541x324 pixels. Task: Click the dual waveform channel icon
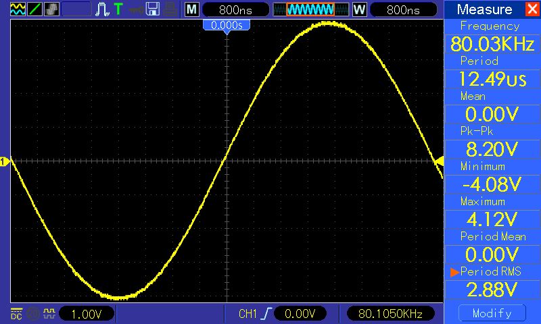pyautogui.click(x=18, y=9)
